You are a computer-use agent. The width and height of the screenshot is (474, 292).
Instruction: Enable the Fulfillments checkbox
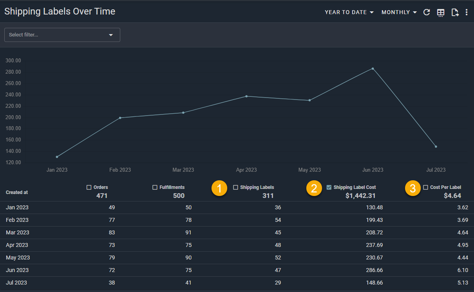tap(155, 187)
